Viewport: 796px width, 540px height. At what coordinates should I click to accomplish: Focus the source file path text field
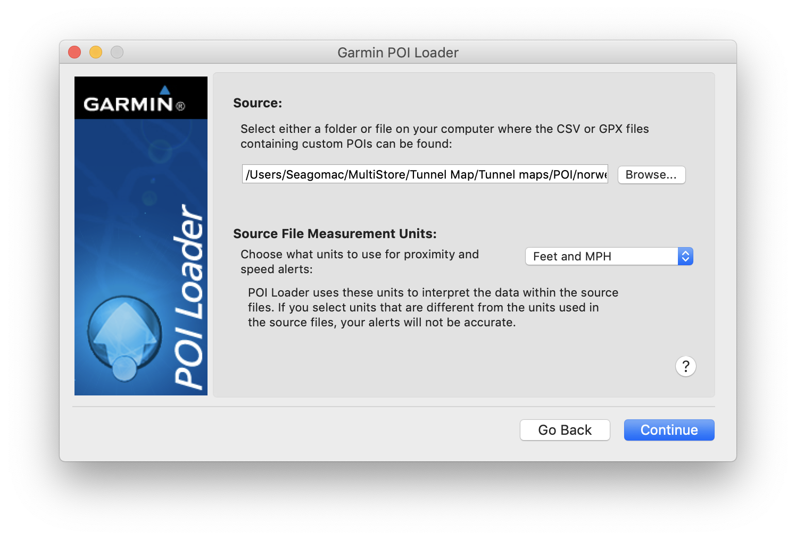[x=425, y=174]
